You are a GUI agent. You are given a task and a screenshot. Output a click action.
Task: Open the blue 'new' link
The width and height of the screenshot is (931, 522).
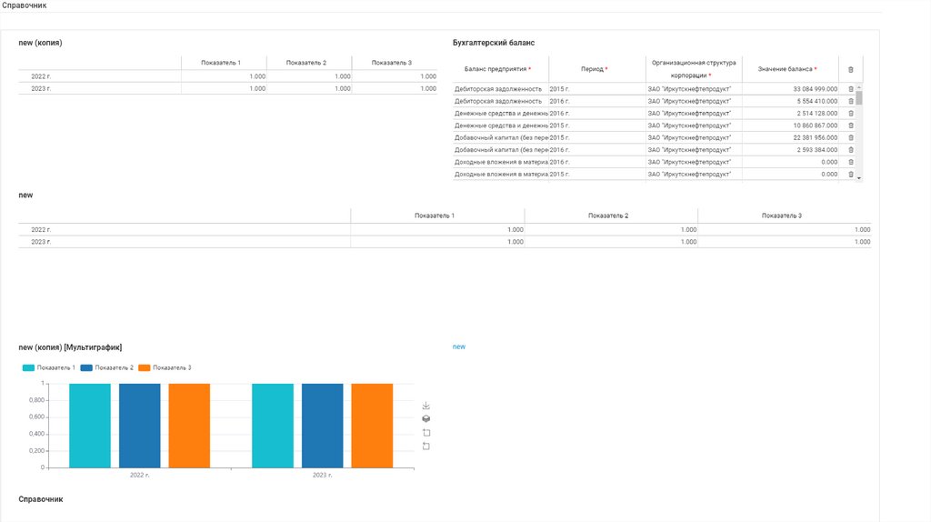pyautogui.click(x=459, y=346)
